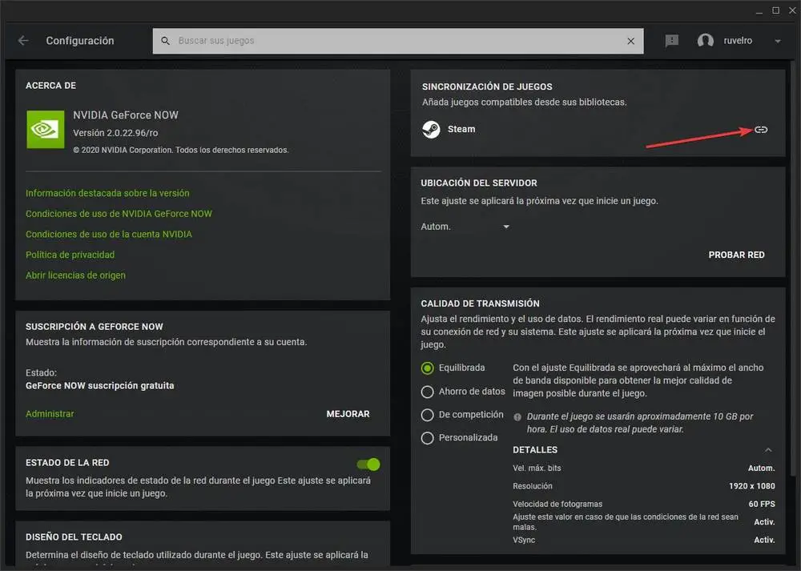Open Información destacada sobre la versión
This screenshot has height=571, width=801.
(107, 193)
